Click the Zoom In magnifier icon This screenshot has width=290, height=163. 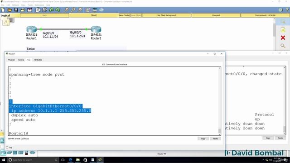pyautogui.click(x=67, y=10)
